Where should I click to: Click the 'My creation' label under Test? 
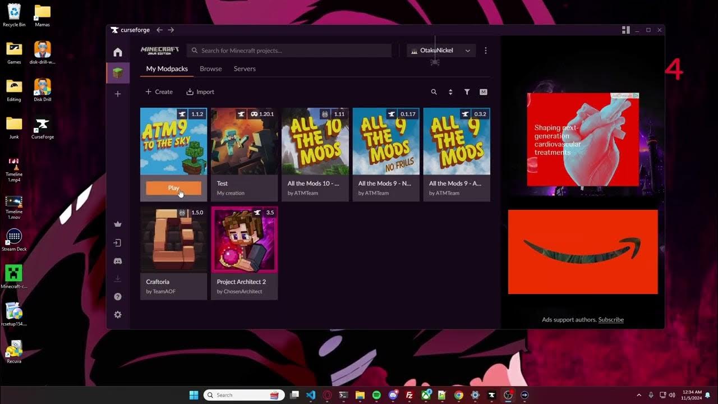(231, 193)
